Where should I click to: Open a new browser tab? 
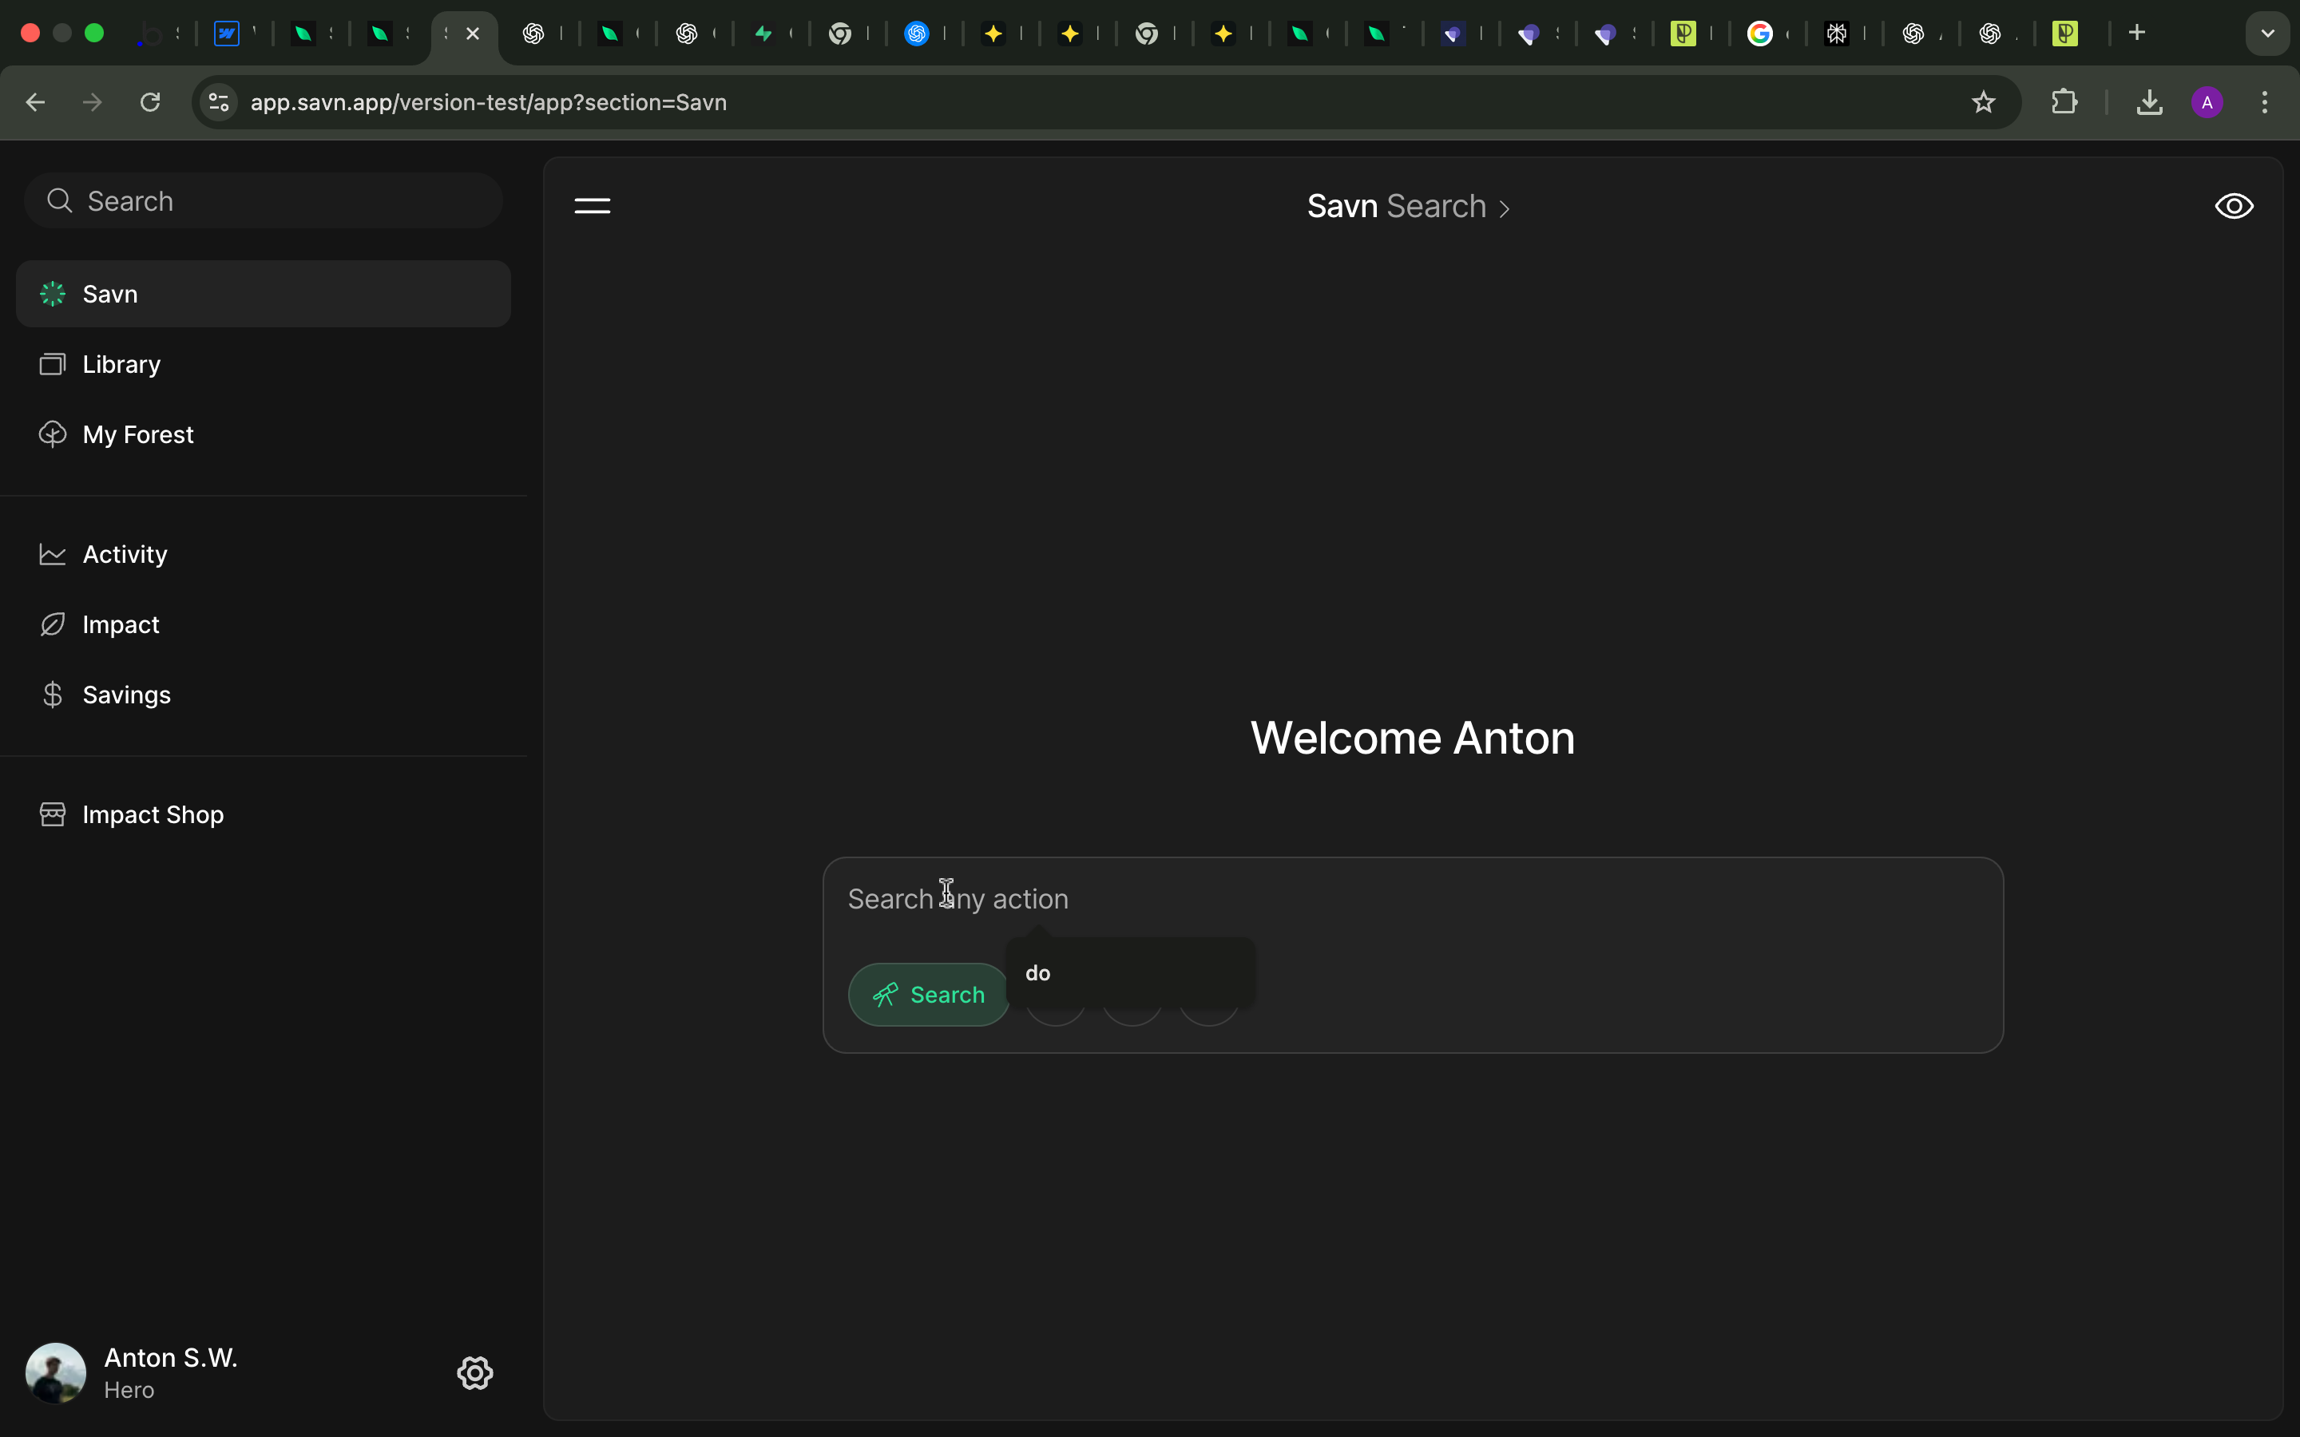coord(2136,34)
